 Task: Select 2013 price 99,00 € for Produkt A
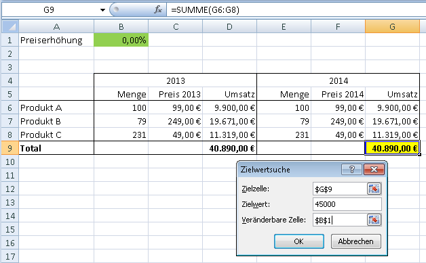click(x=176, y=107)
